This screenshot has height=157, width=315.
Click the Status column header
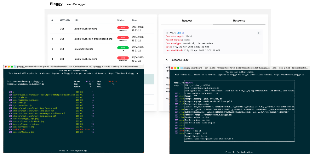[121, 20]
